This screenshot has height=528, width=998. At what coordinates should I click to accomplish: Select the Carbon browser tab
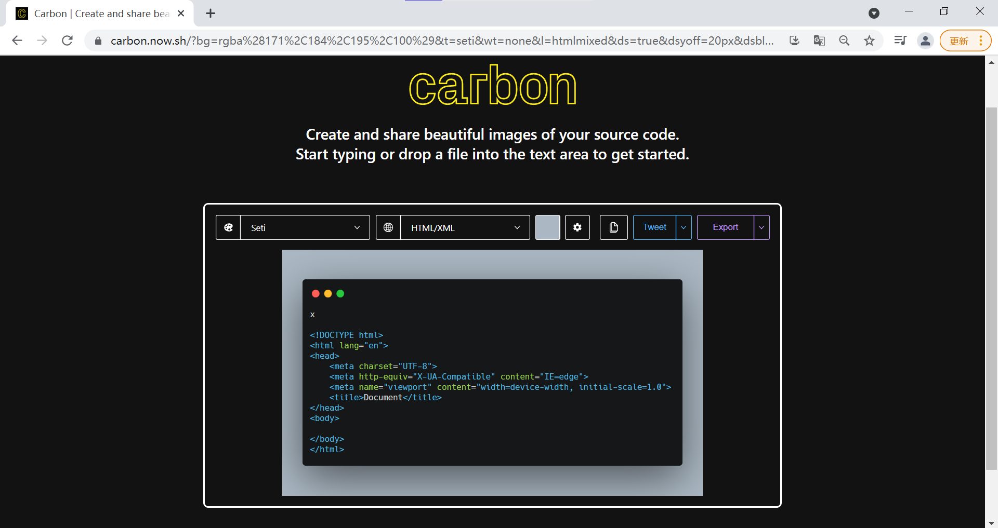(x=100, y=13)
